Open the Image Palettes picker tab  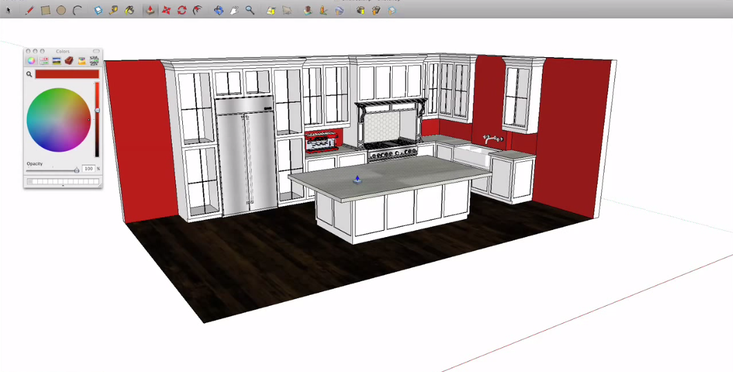click(57, 61)
